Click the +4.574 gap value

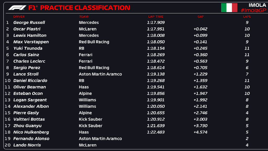coord(200,132)
